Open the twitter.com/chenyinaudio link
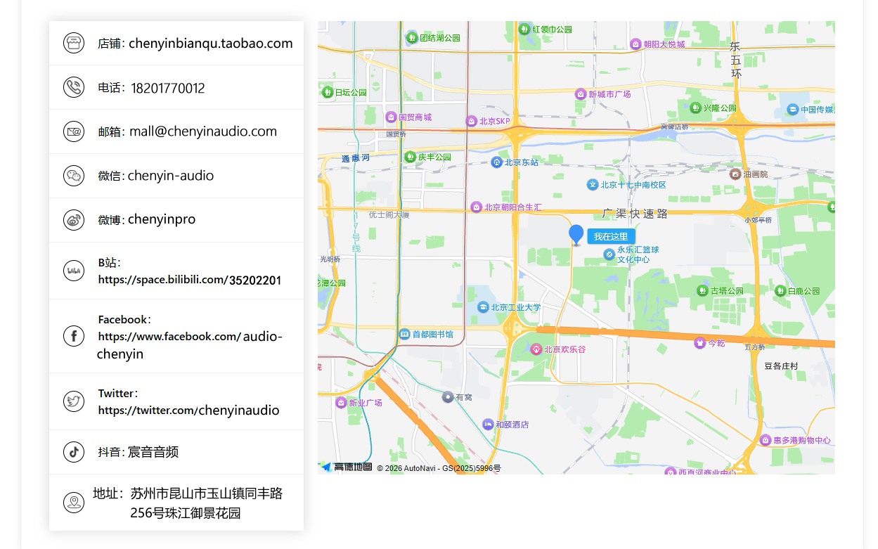The width and height of the screenshot is (878, 549). [188, 410]
